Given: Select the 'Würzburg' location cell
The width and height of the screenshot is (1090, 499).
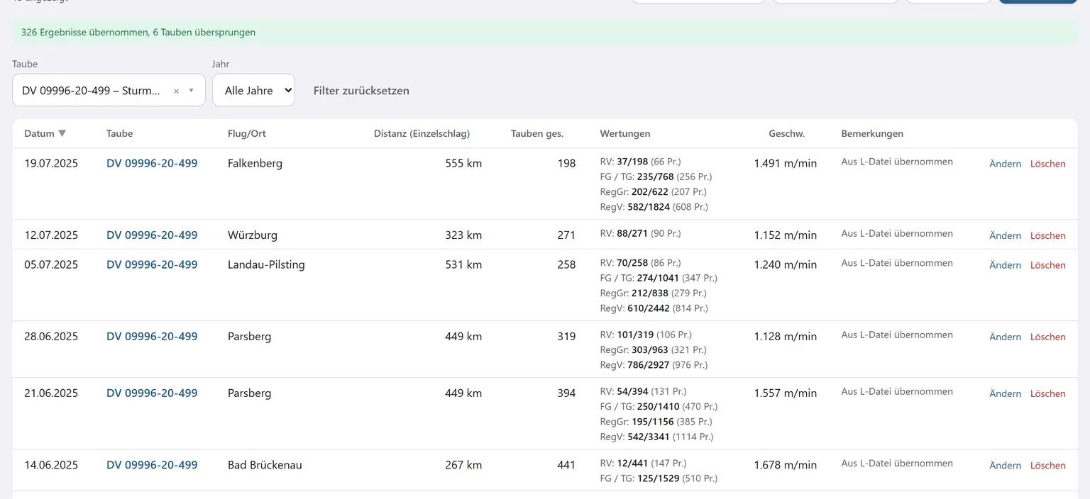Looking at the screenshot, I should coord(253,235).
